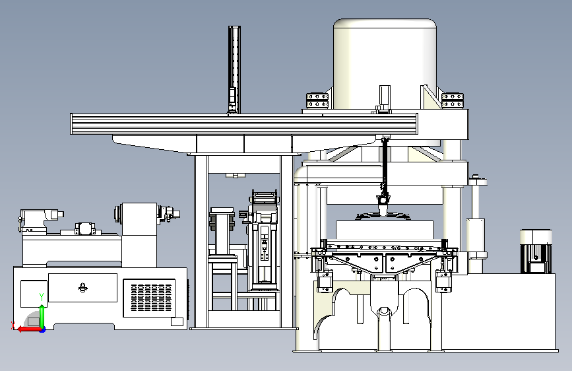Select the horizontal ribbed gantry beam
This screenshot has height=371, width=572.
click(x=244, y=124)
